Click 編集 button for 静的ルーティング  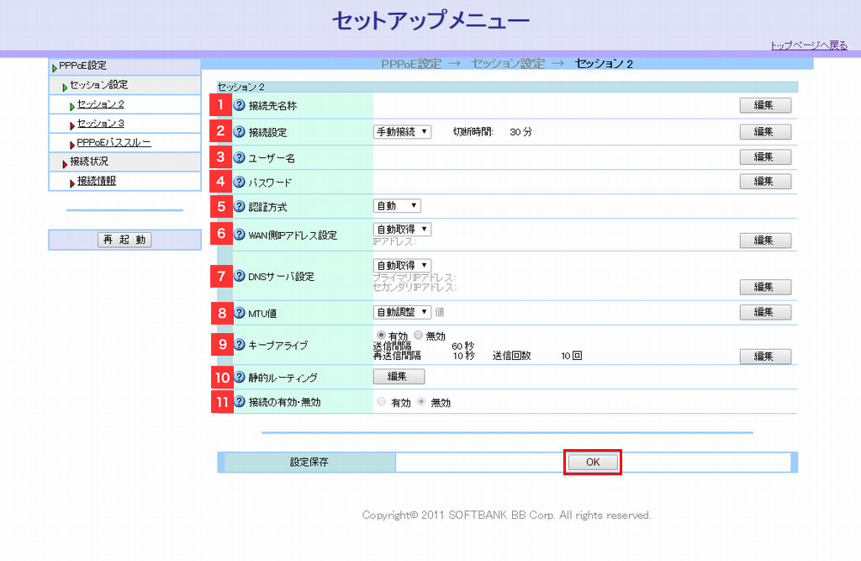pyautogui.click(x=399, y=377)
